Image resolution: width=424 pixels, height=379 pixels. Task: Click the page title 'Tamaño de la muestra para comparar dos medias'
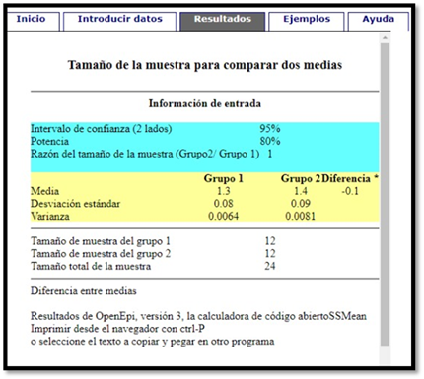click(205, 65)
